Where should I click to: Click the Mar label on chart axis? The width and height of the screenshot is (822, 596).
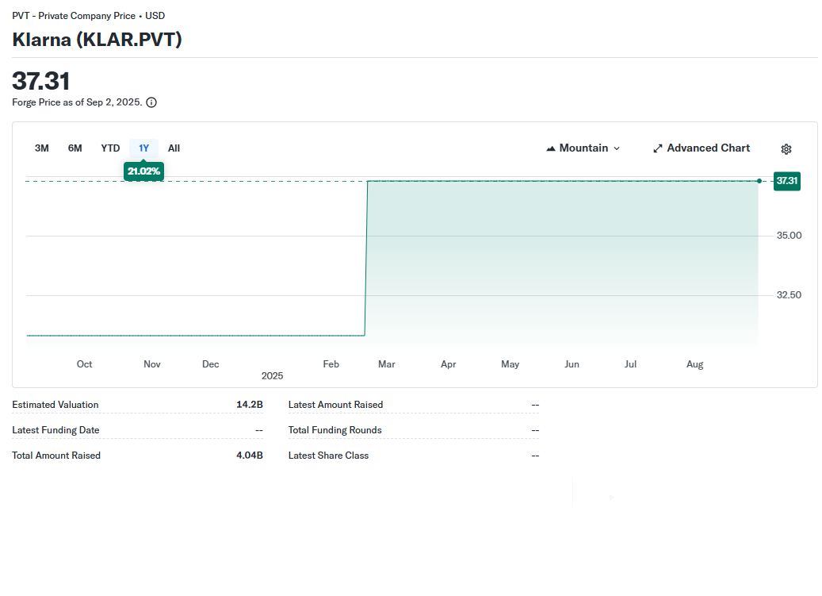(x=386, y=364)
